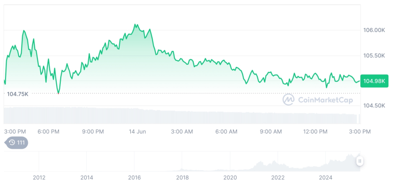Jump to 2020 in the overview timeline
Viewport: 393px width, 183px height.
230,177
